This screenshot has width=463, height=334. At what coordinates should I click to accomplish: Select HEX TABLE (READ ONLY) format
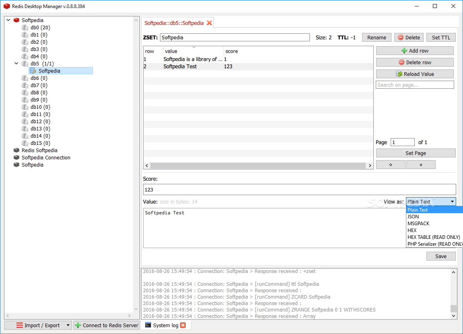[434, 237]
